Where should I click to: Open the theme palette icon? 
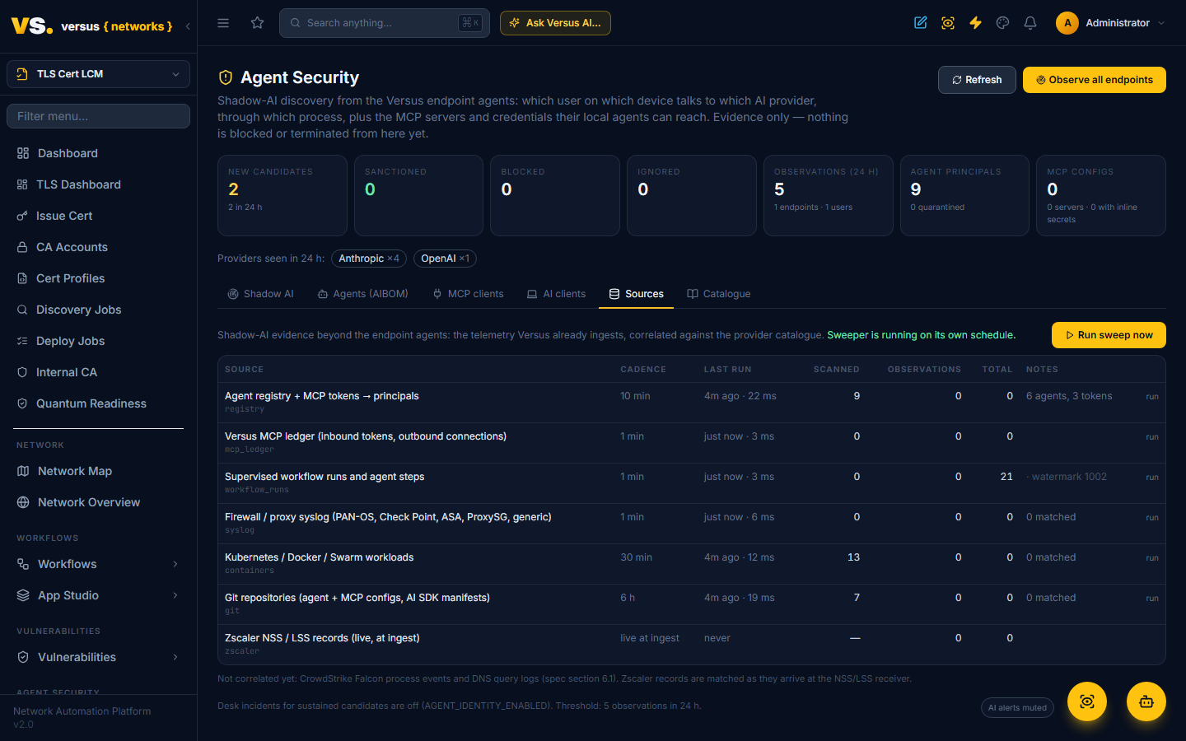pos(1002,23)
